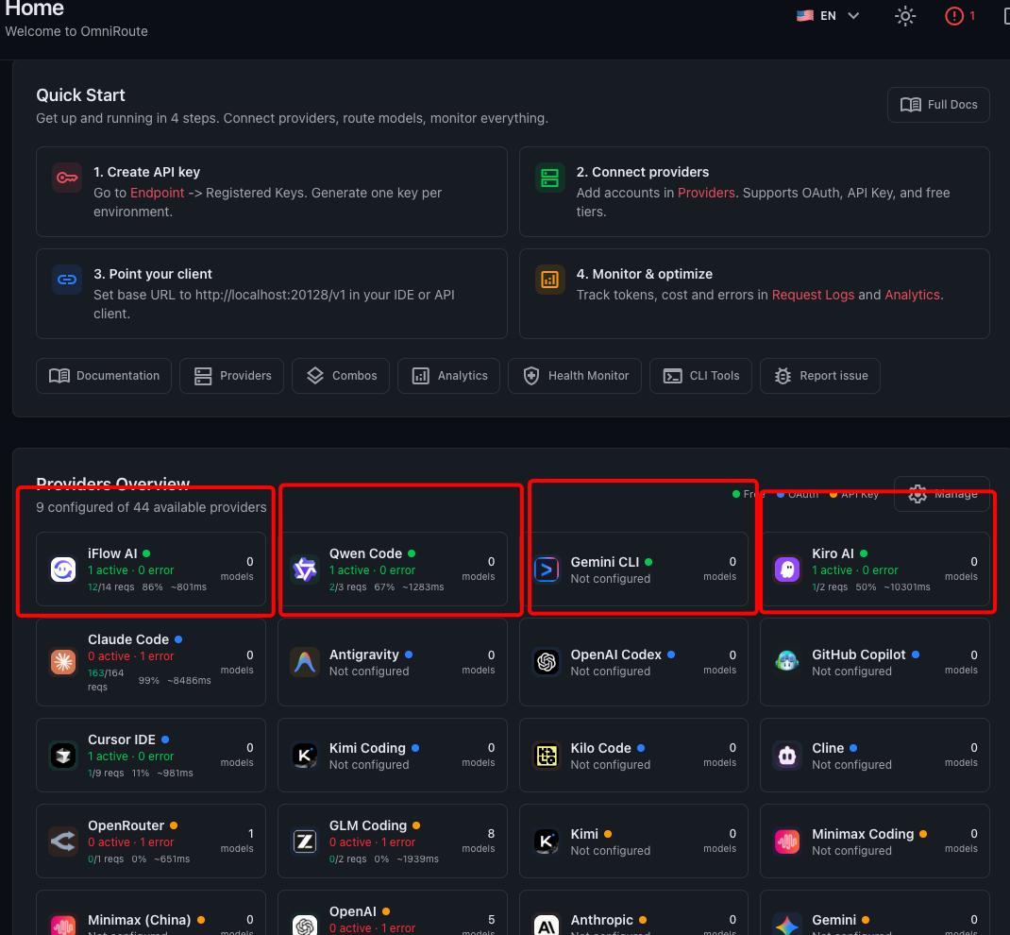Click the Kilo Code yellow icon
The height and width of the screenshot is (935, 1010).
(547, 756)
